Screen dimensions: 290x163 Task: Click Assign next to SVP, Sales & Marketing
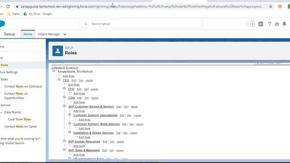click(120, 150)
